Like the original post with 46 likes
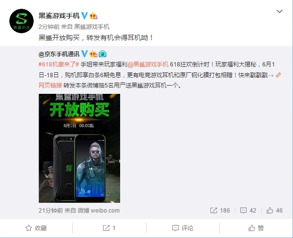 pos(274,211)
